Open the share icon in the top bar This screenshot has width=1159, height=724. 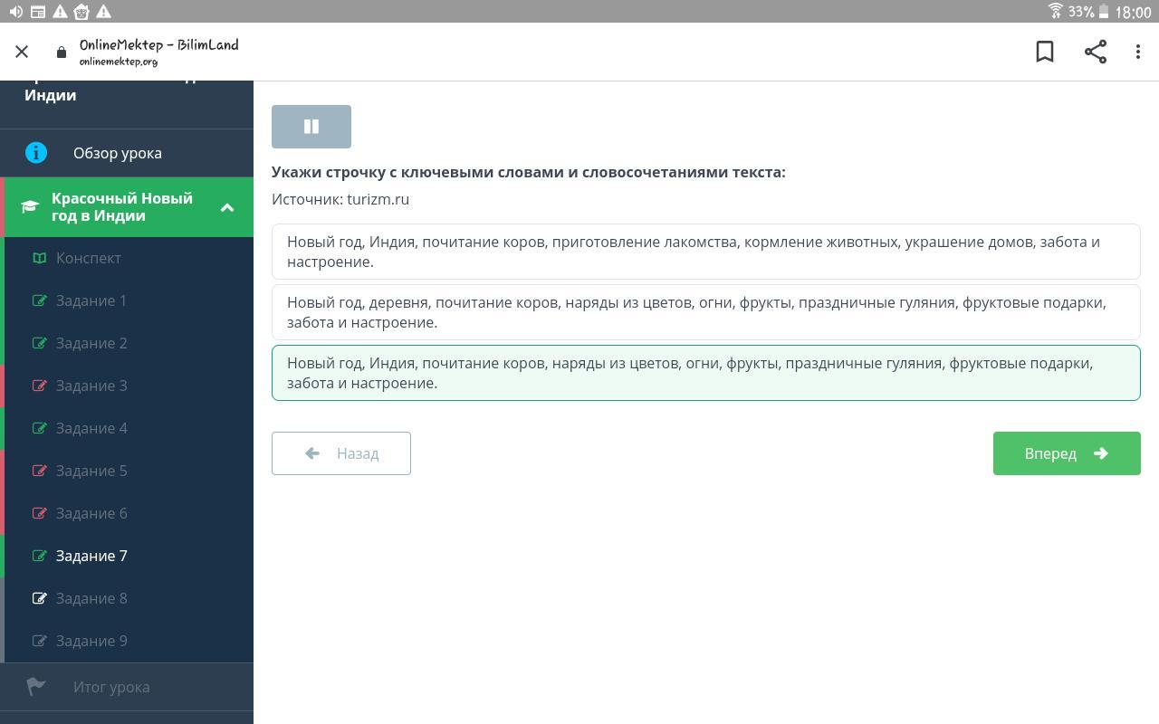point(1096,52)
